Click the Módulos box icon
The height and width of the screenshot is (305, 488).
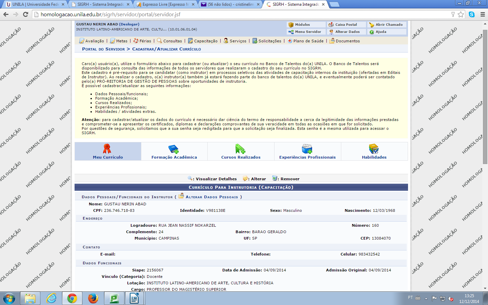pyautogui.click(x=291, y=25)
